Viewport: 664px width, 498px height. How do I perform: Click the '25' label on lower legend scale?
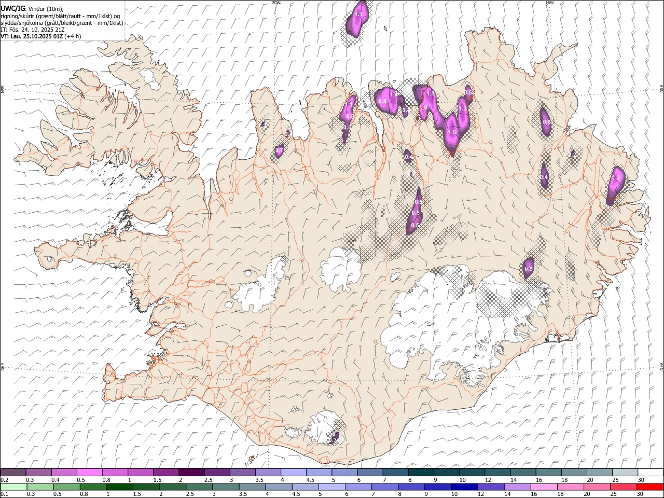click(x=614, y=494)
